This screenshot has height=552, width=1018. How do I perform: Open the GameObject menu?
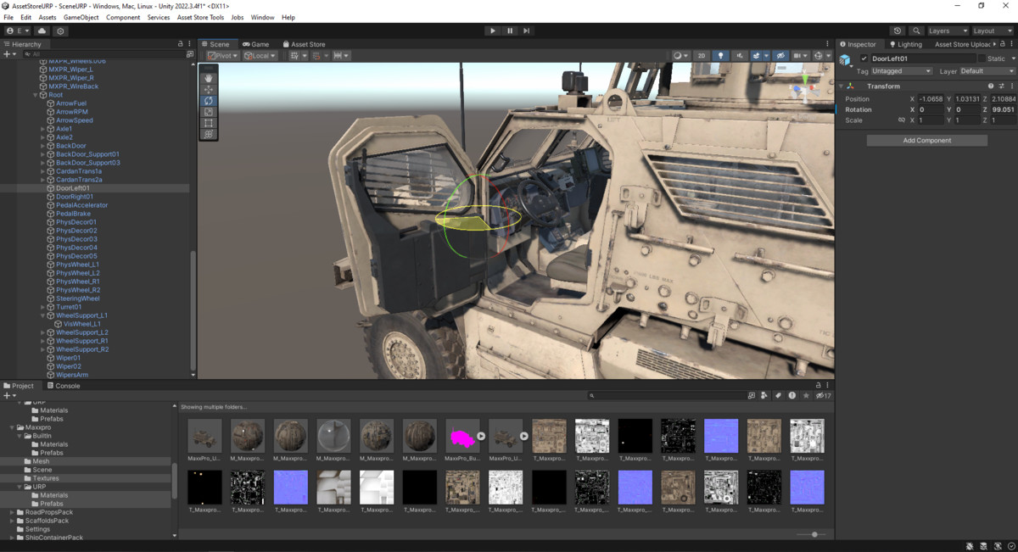[81, 17]
